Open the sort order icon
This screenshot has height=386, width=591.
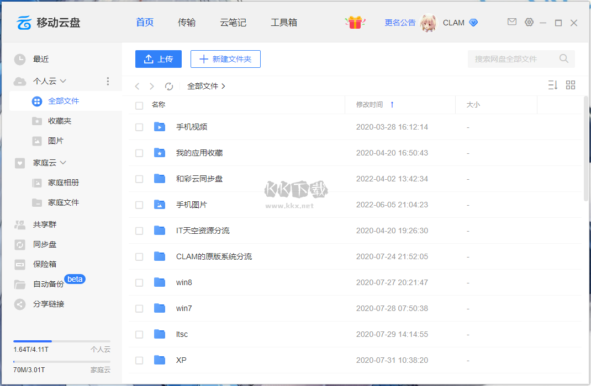pyautogui.click(x=552, y=85)
